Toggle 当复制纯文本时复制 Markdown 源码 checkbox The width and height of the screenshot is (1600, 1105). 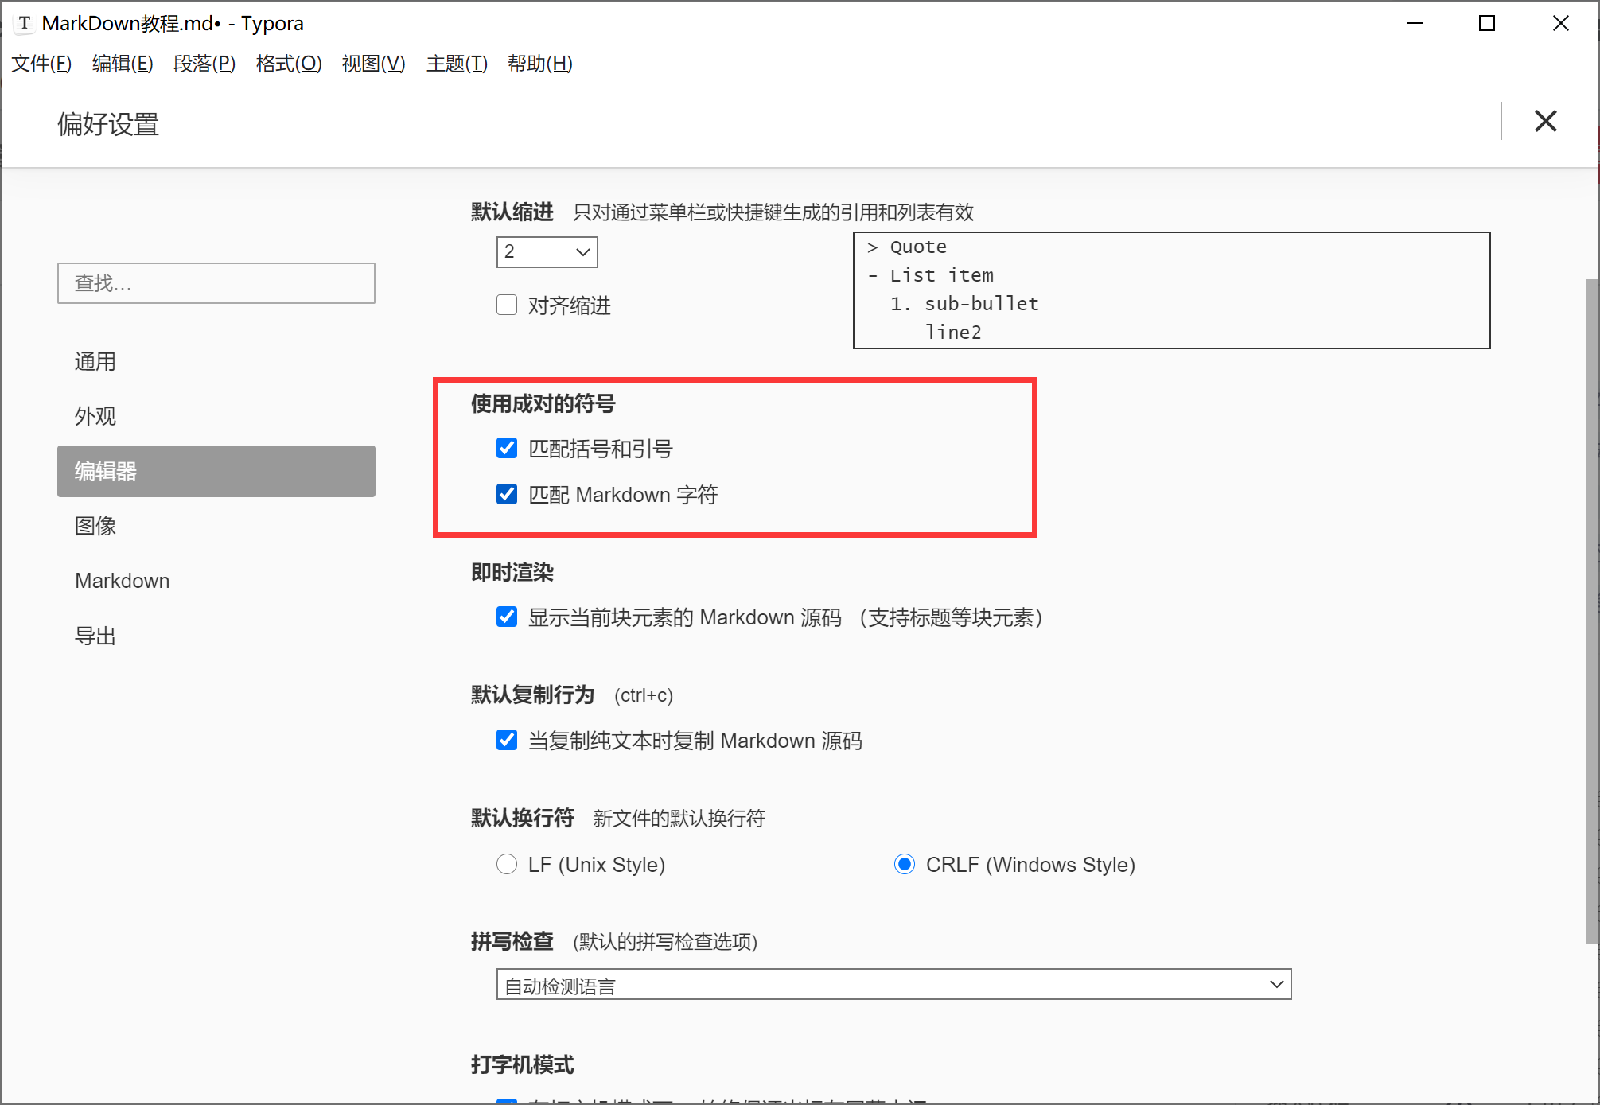(507, 740)
